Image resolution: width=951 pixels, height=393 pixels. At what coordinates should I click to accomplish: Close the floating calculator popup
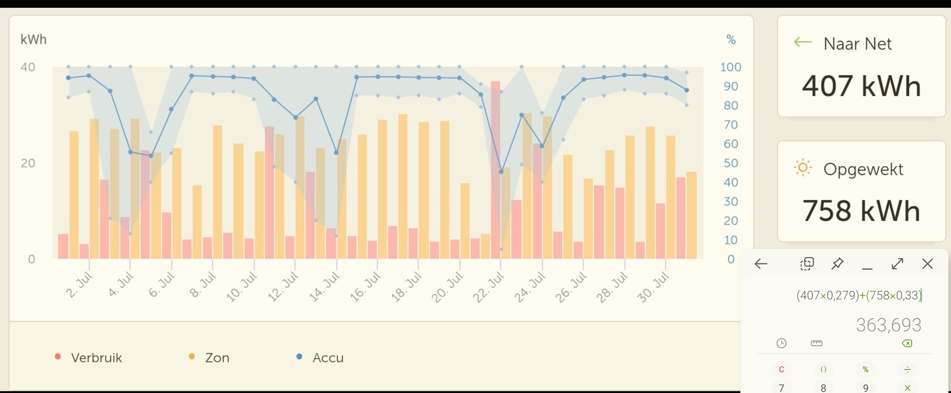(927, 264)
